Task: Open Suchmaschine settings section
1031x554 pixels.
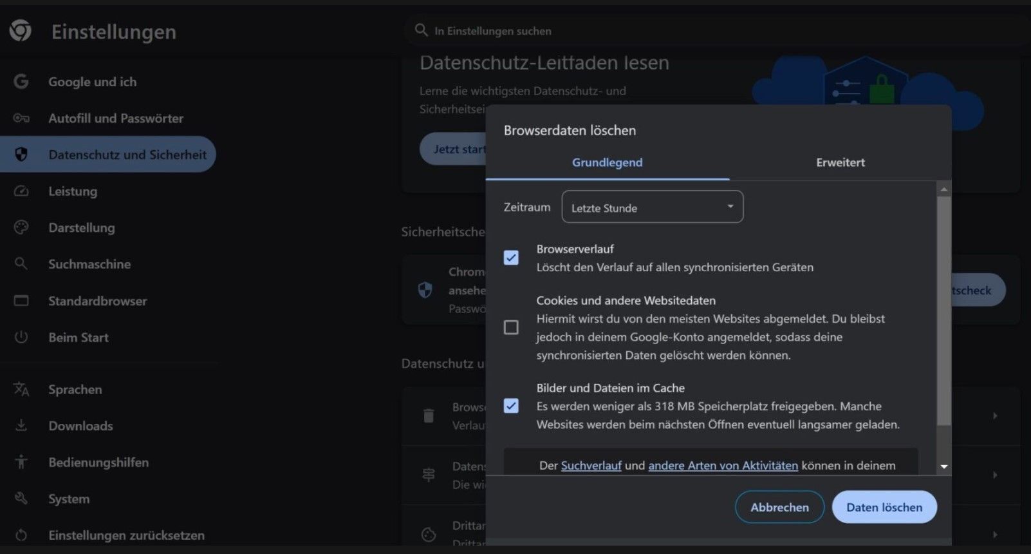Action: (89, 264)
